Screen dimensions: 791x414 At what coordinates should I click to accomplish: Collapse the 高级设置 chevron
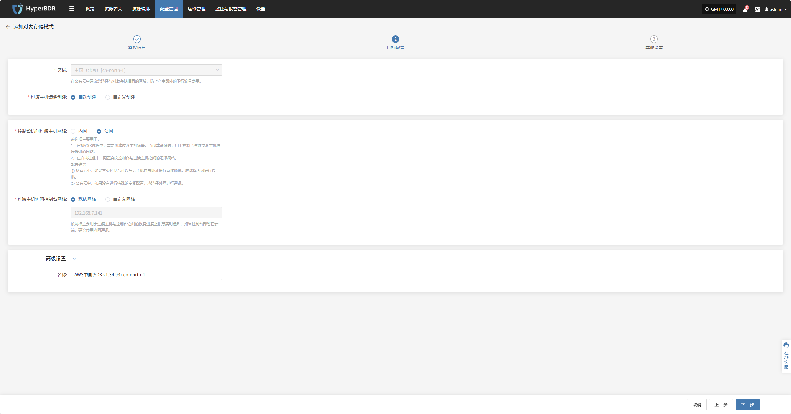point(74,259)
